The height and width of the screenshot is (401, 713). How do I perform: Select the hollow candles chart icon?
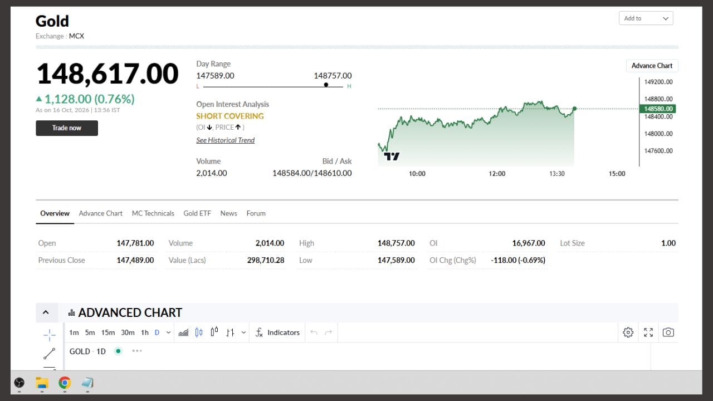(x=214, y=332)
